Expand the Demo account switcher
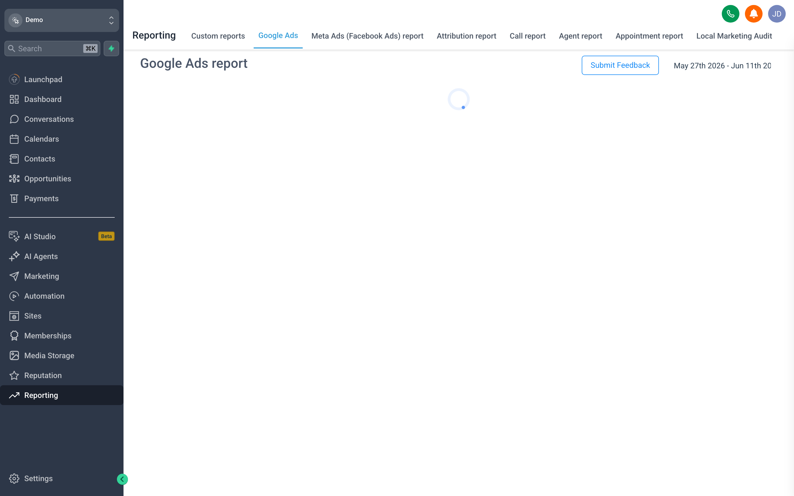Image resolution: width=794 pixels, height=496 pixels. [62, 20]
